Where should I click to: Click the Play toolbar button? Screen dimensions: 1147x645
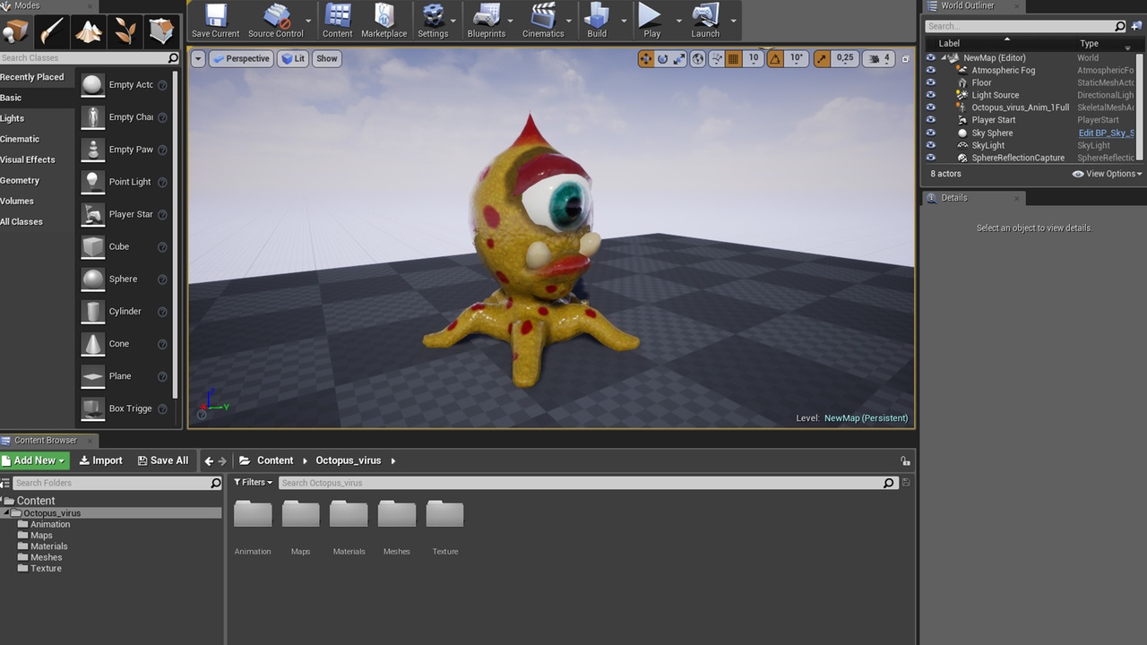tap(651, 21)
